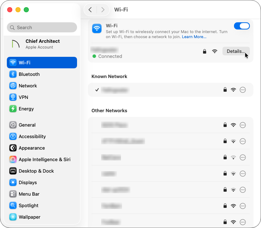Click lock icon on first Other Networks row
Image resolution: width=261 pixels, height=228 pixels.
[x=225, y=125]
